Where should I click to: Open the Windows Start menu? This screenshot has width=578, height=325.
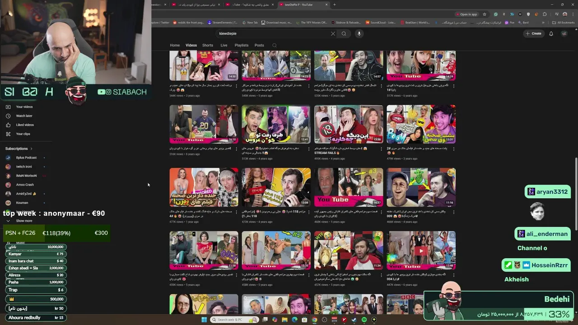pos(204,320)
